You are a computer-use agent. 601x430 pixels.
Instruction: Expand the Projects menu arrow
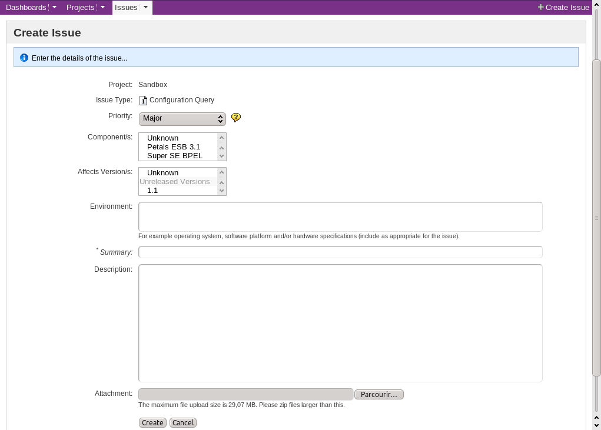click(102, 8)
